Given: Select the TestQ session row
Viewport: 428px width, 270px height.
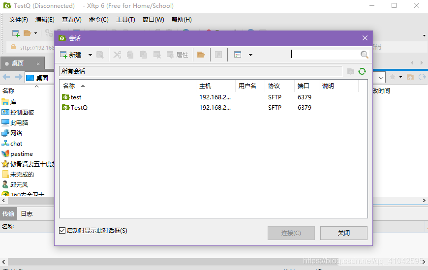Looking at the screenshot, I should (x=214, y=108).
